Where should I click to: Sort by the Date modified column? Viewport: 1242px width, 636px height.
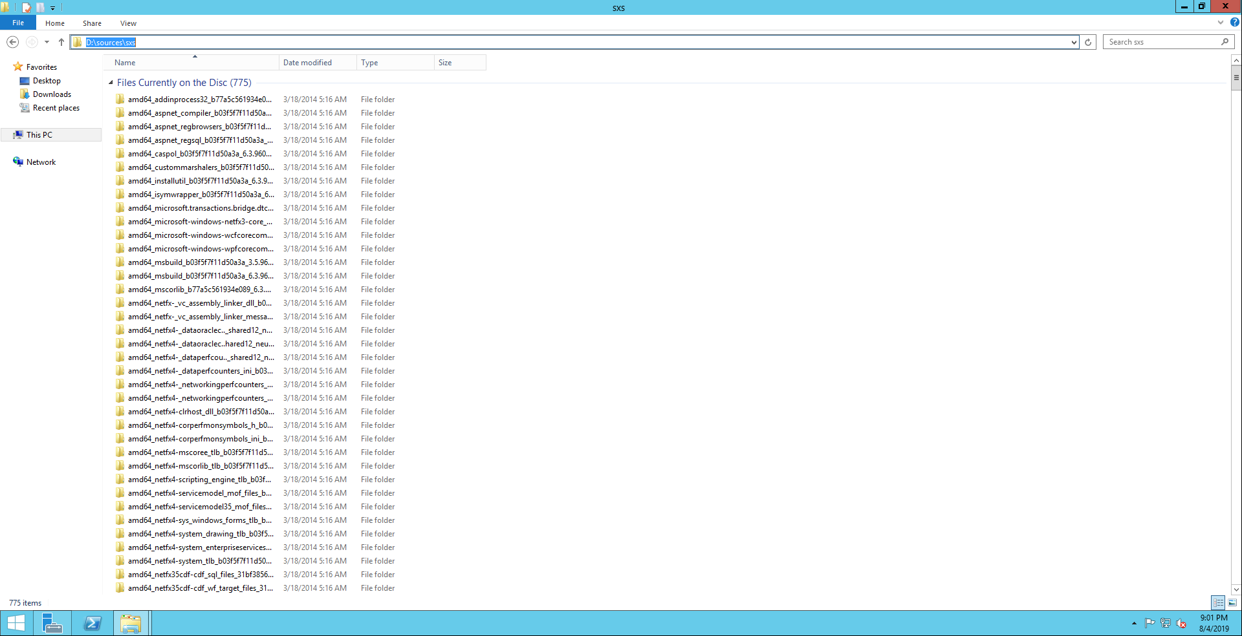tap(307, 63)
